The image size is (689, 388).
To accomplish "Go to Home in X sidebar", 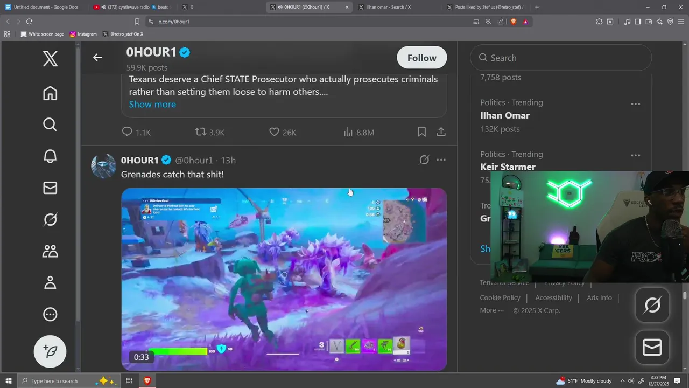I will [x=50, y=93].
